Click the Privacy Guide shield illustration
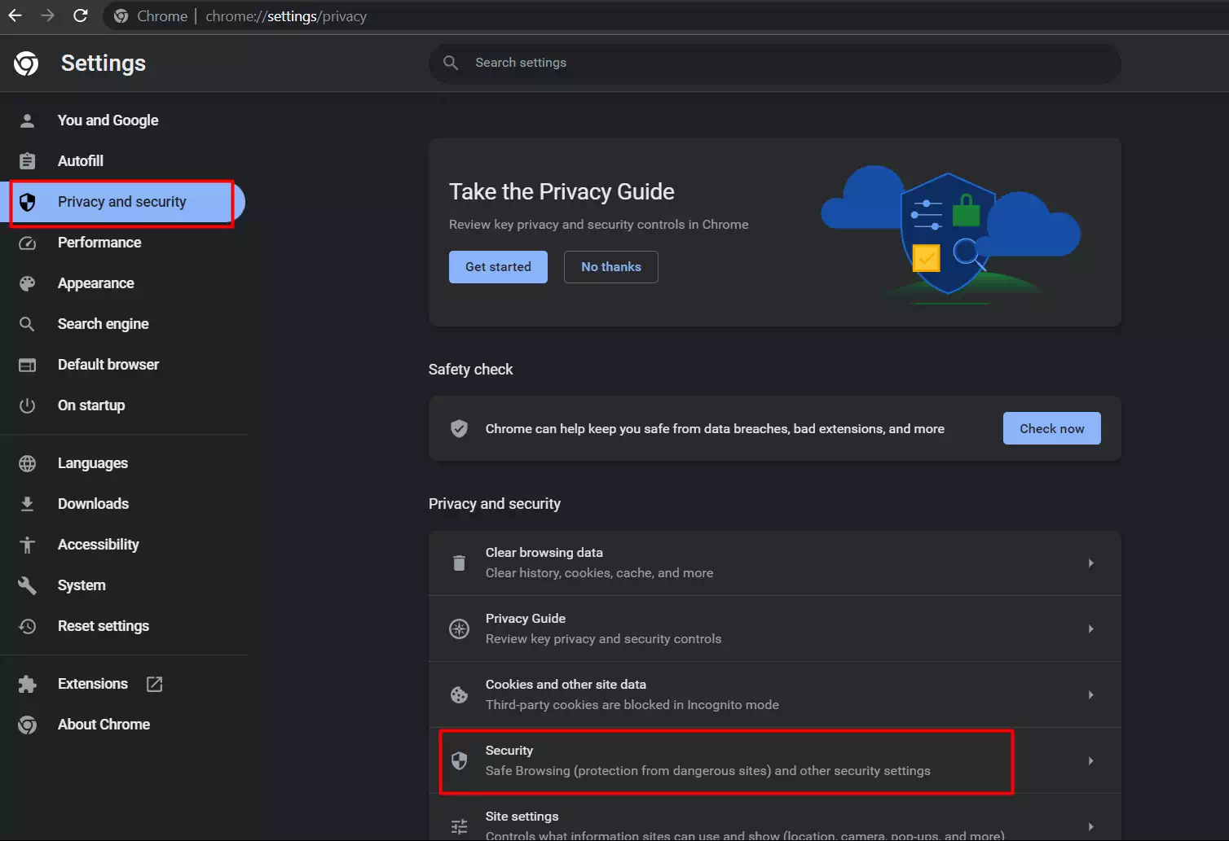1229x841 pixels. pyautogui.click(x=949, y=234)
